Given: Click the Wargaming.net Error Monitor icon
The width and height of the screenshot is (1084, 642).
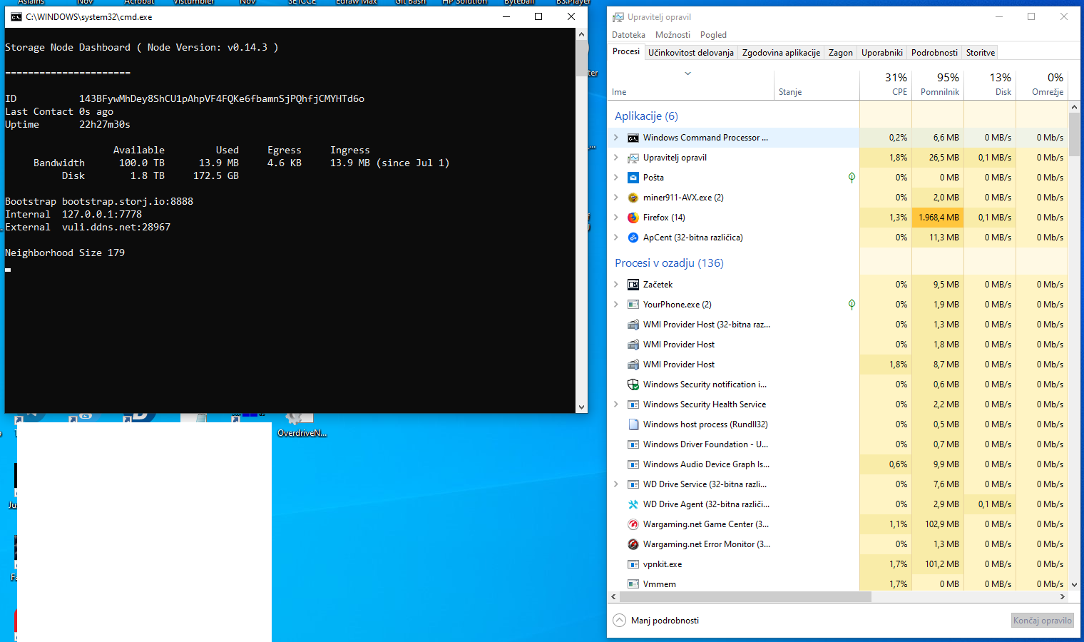Looking at the screenshot, I should (x=633, y=544).
